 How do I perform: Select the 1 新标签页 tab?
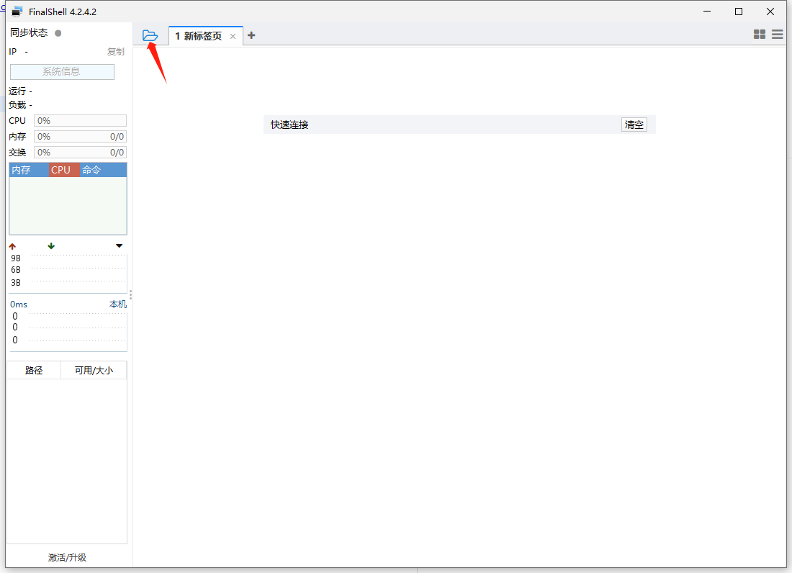coord(199,36)
